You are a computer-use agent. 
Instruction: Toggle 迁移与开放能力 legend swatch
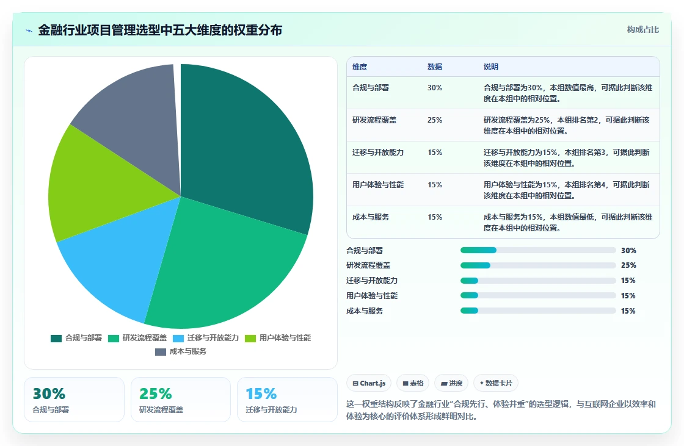click(x=178, y=339)
